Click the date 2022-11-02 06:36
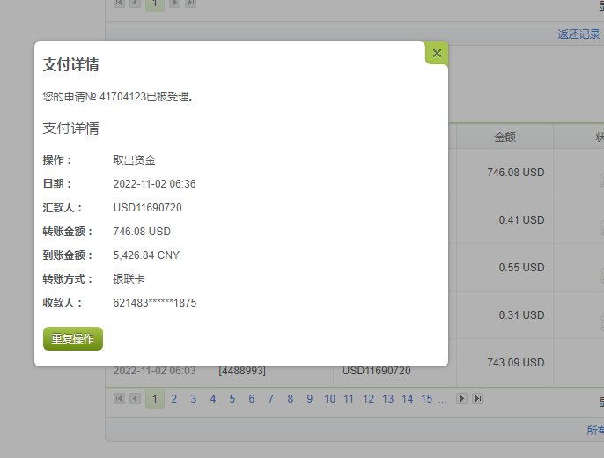Screen dimensions: 604x458 pyautogui.click(x=154, y=184)
